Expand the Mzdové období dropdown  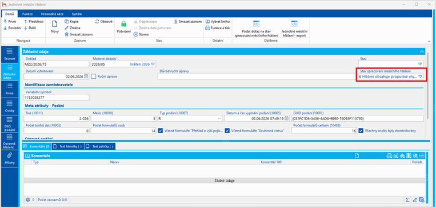[153, 64]
